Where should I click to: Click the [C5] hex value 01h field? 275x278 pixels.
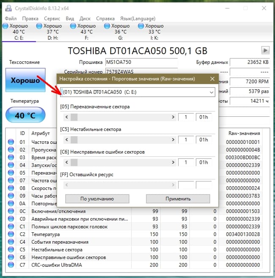[x=204, y=140]
